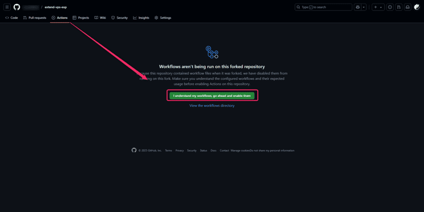Open the Pull requests tab
424x212 pixels.
tap(34, 18)
